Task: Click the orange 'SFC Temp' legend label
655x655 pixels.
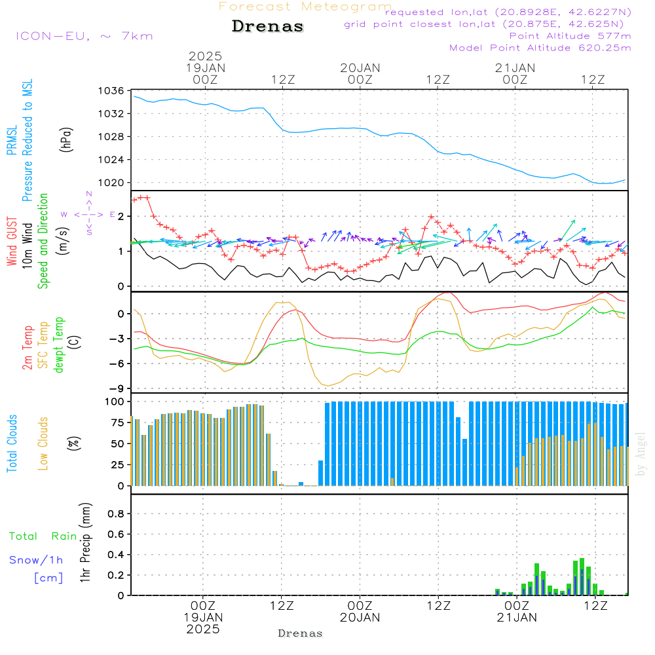Action: pyautogui.click(x=43, y=345)
